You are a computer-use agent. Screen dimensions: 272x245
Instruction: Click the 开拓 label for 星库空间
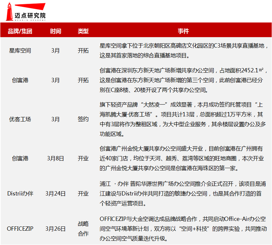point(83,51)
